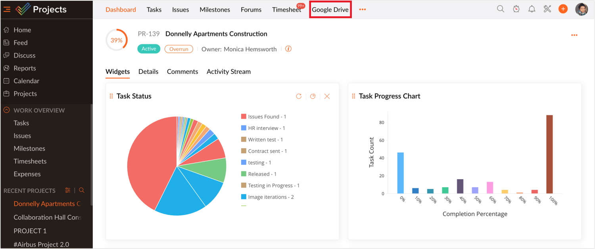Collapse the Work Overview section

coord(6,110)
